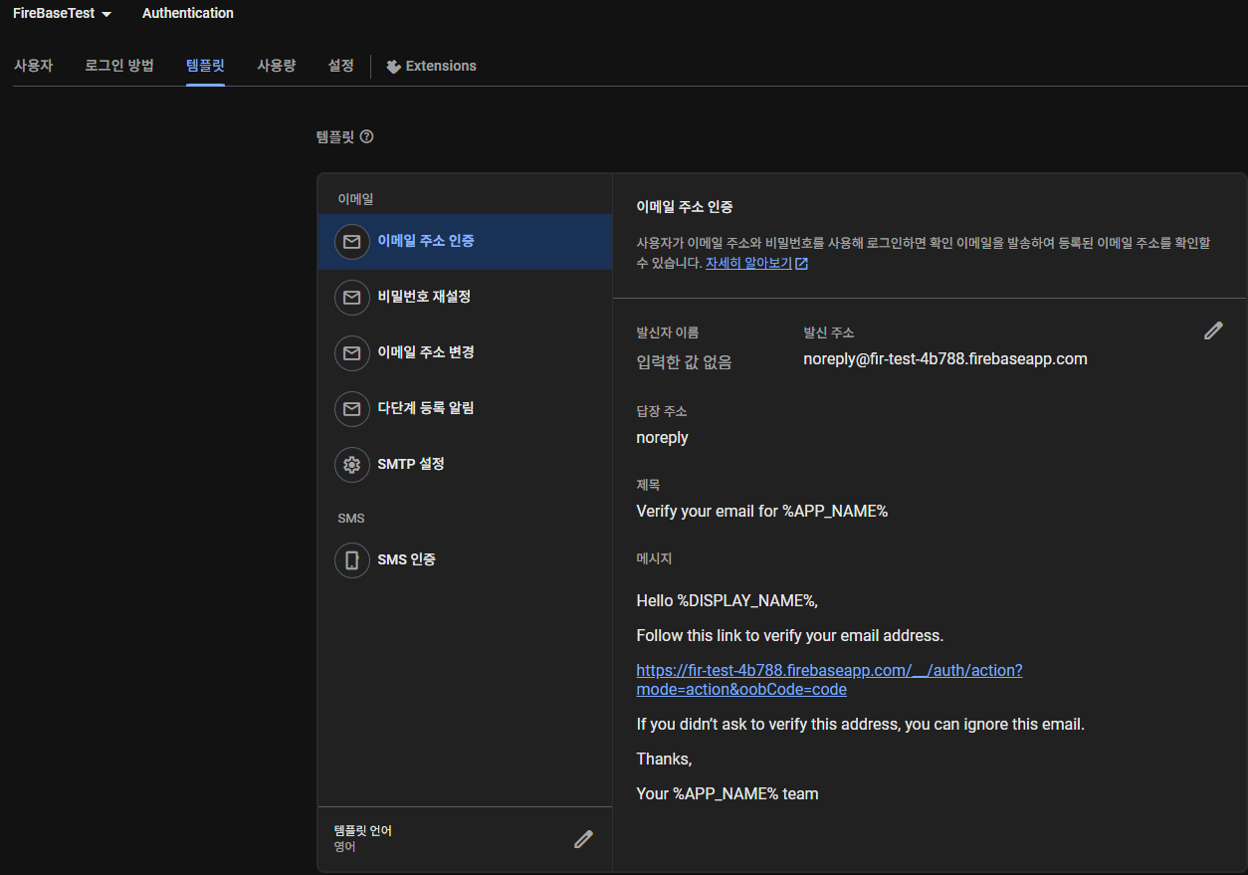Click the subject Verify your email for %APP_NAME%
Image resolution: width=1248 pixels, height=875 pixels.
click(x=761, y=512)
